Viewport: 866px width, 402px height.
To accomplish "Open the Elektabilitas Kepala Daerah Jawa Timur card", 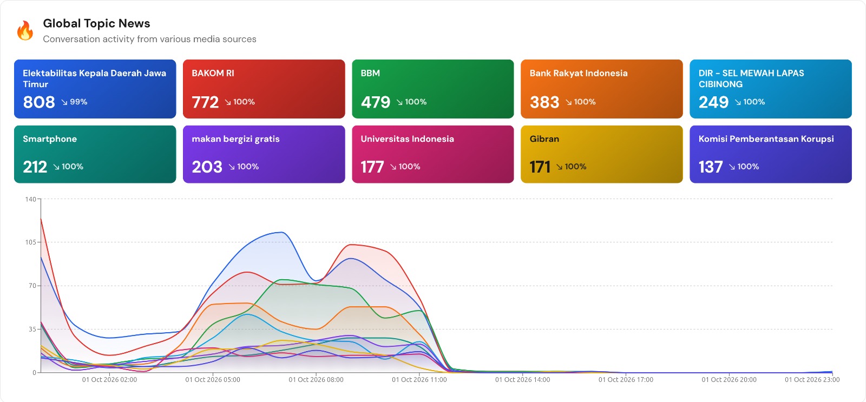I will click(95, 89).
